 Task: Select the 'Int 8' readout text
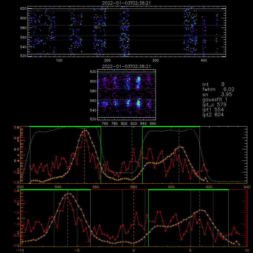pos(213,85)
